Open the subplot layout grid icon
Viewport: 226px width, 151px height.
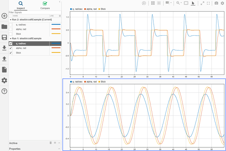(153, 3)
